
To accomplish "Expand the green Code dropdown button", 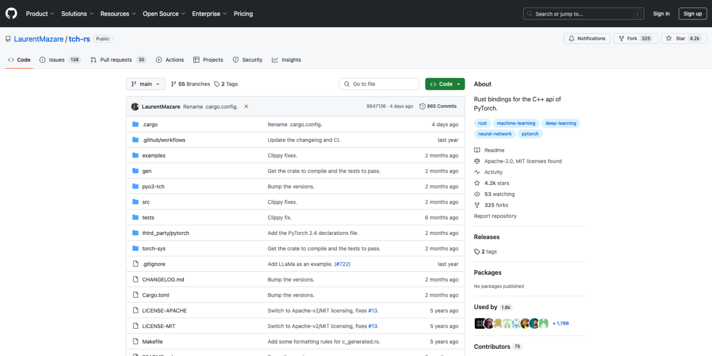I will tap(445, 84).
